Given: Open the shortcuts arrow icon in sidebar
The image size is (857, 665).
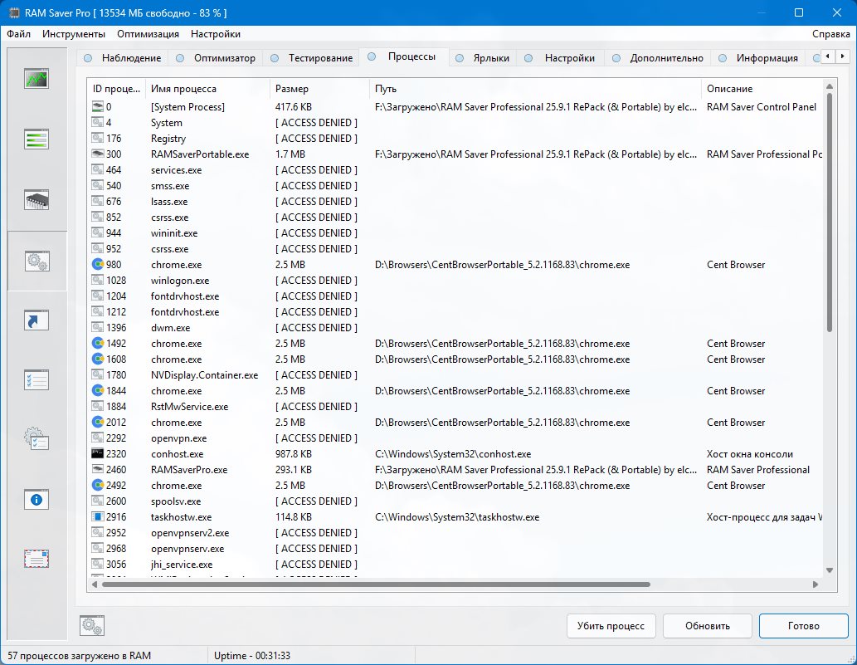Looking at the screenshot, I should tap(37, 320).
